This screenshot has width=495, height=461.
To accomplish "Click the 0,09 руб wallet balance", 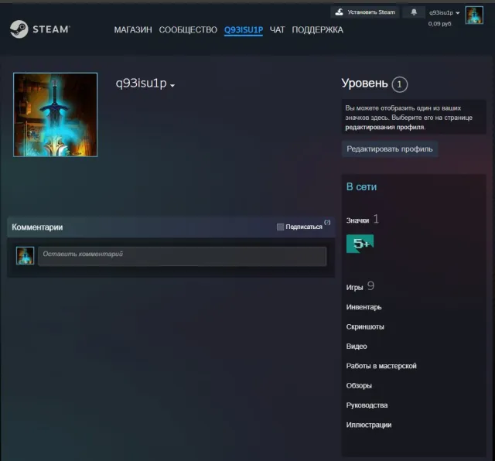I will [x=440, y=24].
